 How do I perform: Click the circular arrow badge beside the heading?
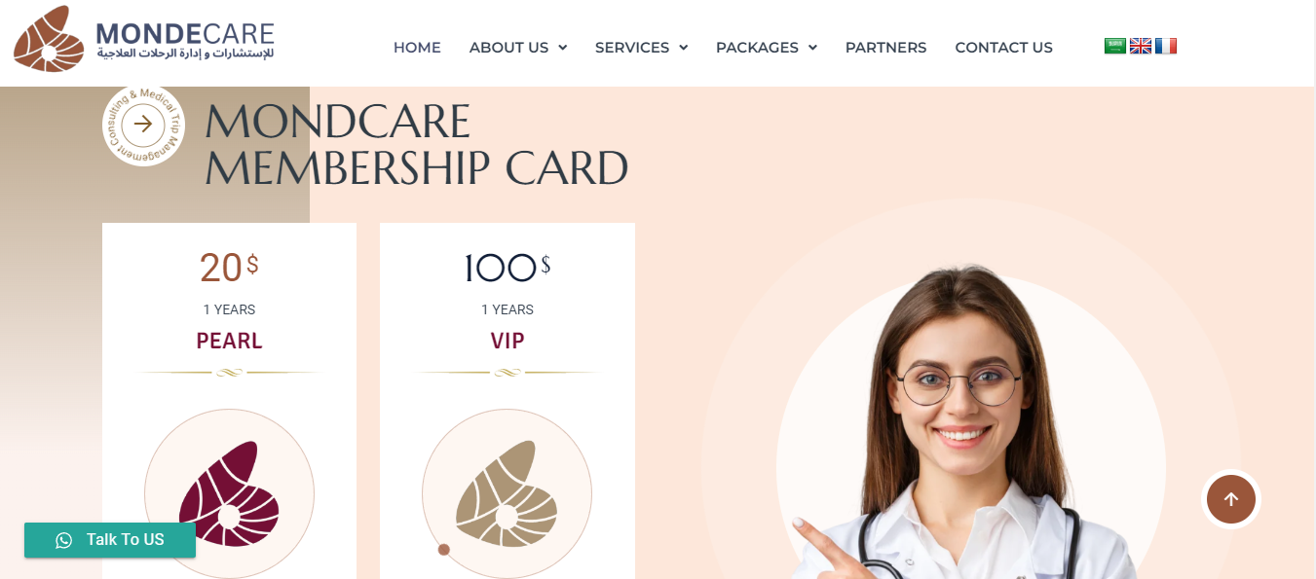143,125
